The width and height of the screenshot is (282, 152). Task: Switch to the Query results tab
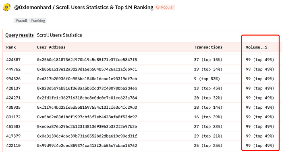19,35
